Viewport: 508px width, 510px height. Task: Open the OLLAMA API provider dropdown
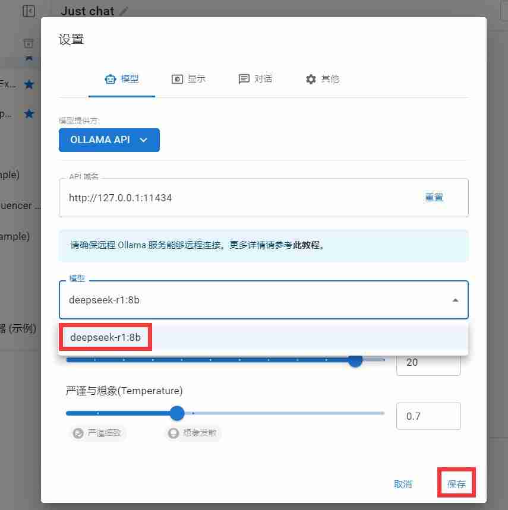(x=109, y=140)
